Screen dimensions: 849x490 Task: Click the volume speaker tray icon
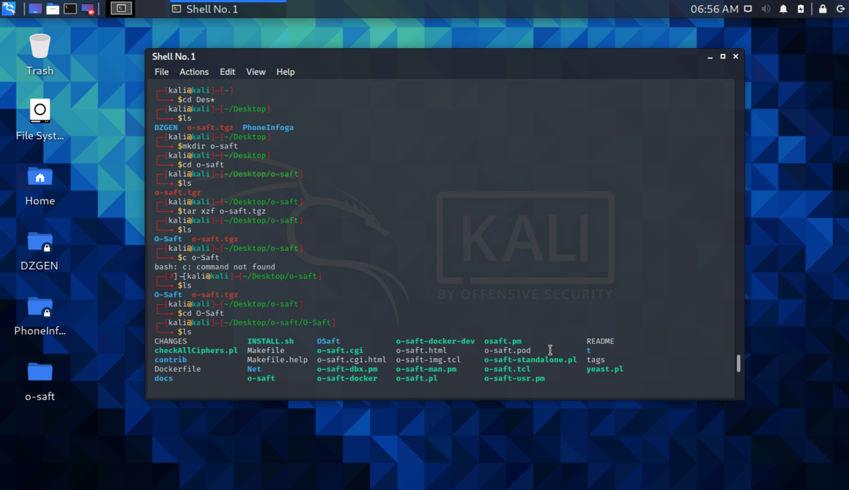pyautogui.click(x=766, y=9)
